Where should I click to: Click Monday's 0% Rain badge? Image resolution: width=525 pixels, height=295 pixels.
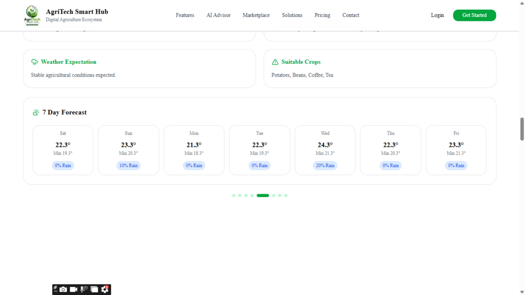pyautogui.click(x=194, y=166)
